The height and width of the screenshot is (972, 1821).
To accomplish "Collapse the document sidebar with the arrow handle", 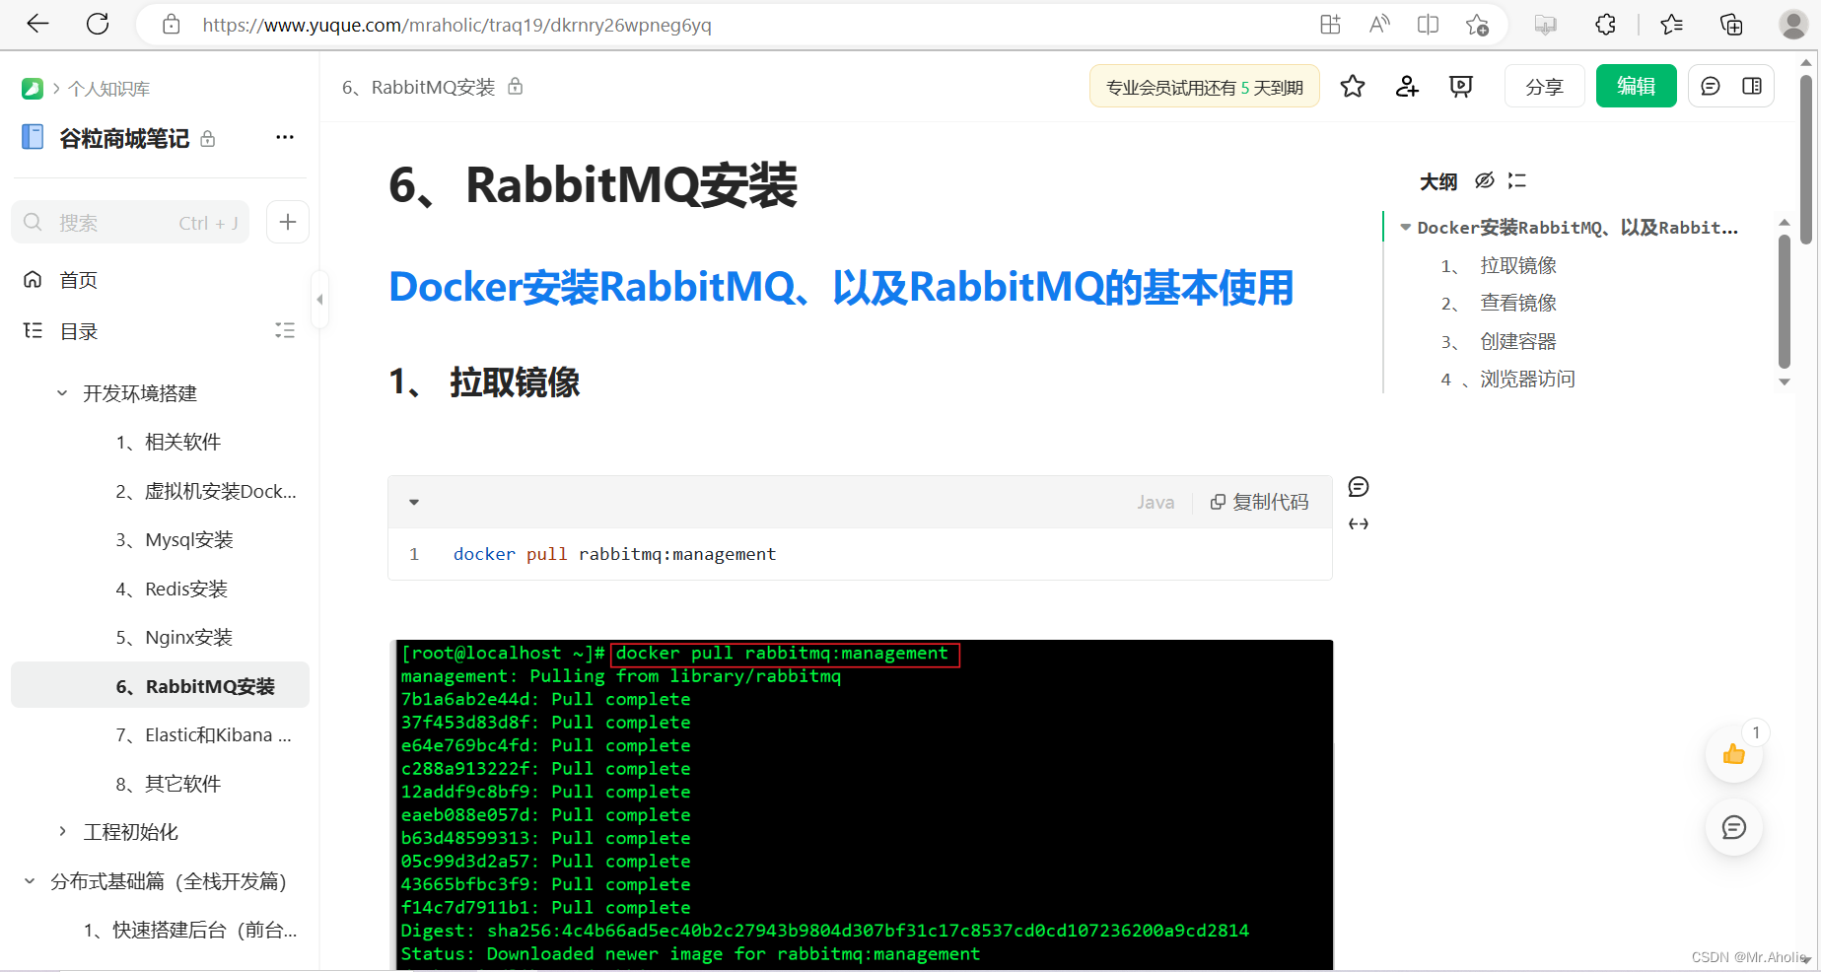I will point(319,300).
